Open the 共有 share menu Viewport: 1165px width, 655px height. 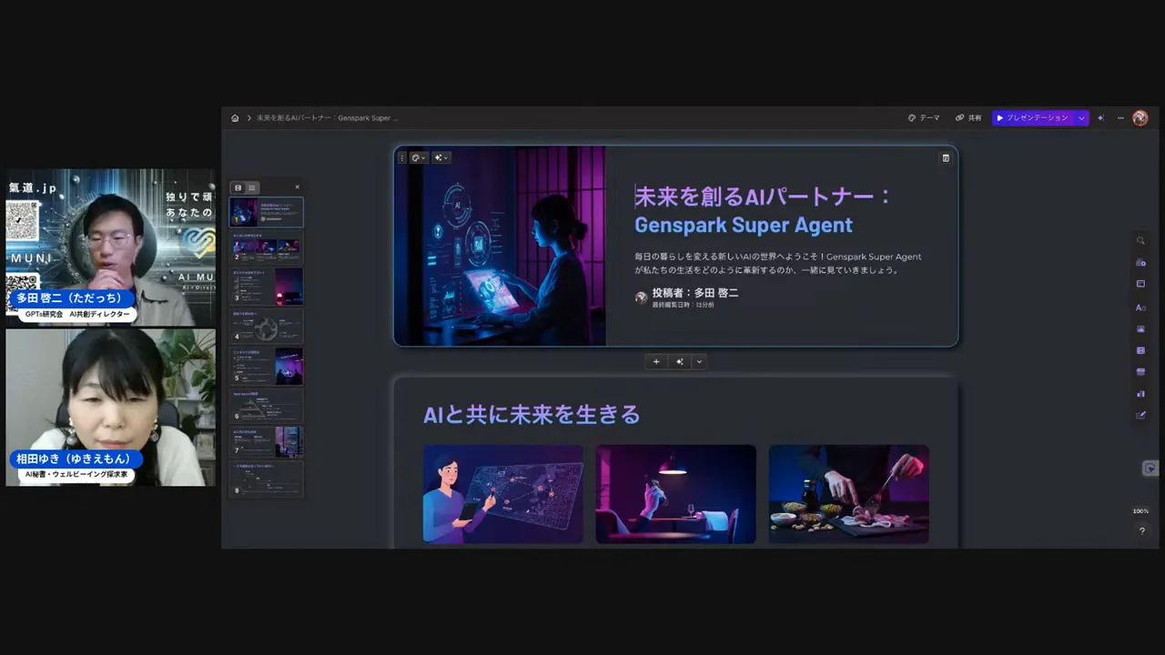point(968,118)
